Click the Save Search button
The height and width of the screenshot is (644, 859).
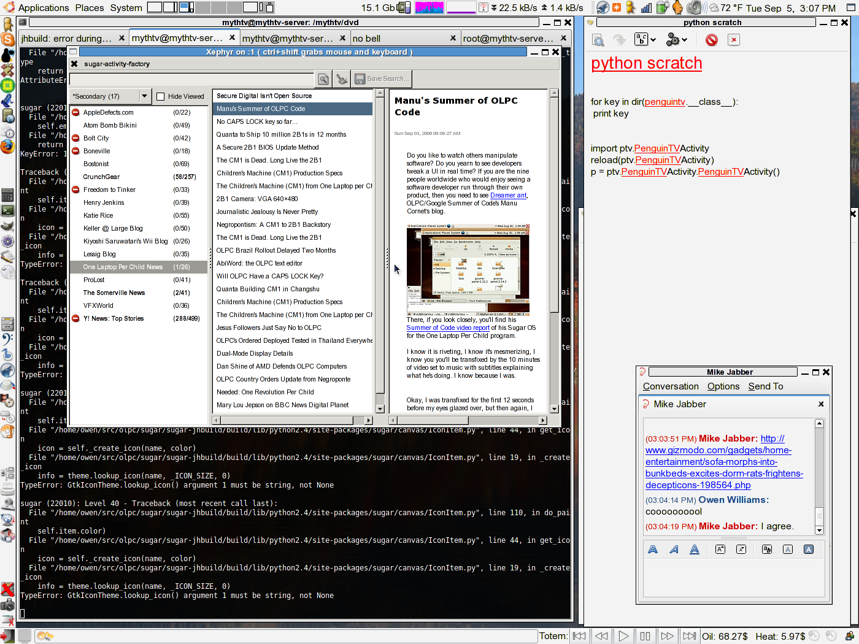[380, 79]
